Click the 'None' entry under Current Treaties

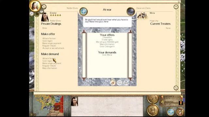168,28
